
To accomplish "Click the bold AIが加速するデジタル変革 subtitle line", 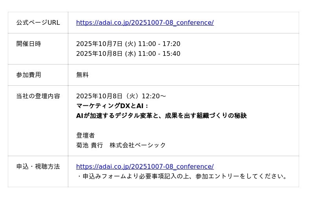I will coord(161,116).
